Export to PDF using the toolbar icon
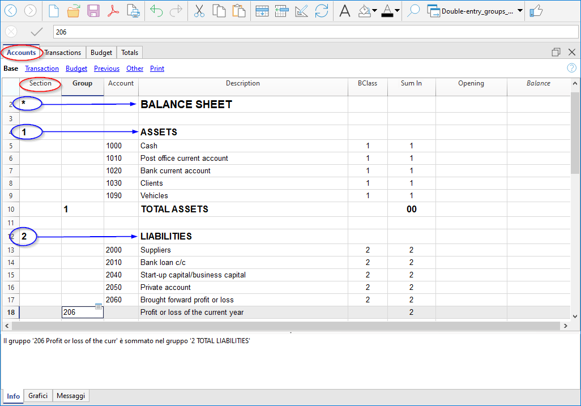Viewport: 581px width, 406px height. tap(113, 11)
